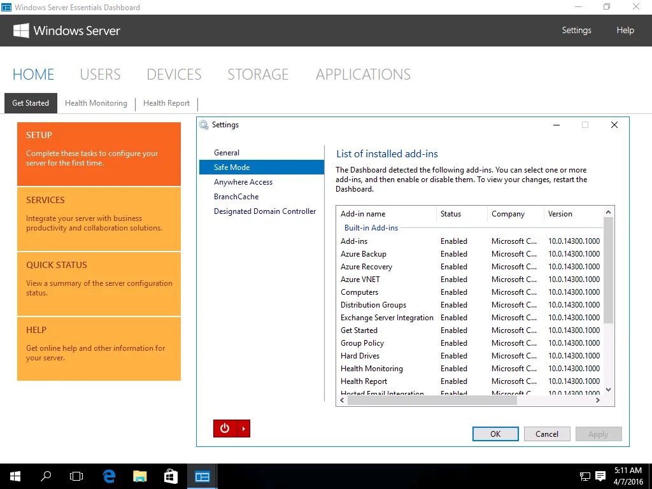Select the Get Started add-in row
652x489 pixels.
[x=470, y=330]
